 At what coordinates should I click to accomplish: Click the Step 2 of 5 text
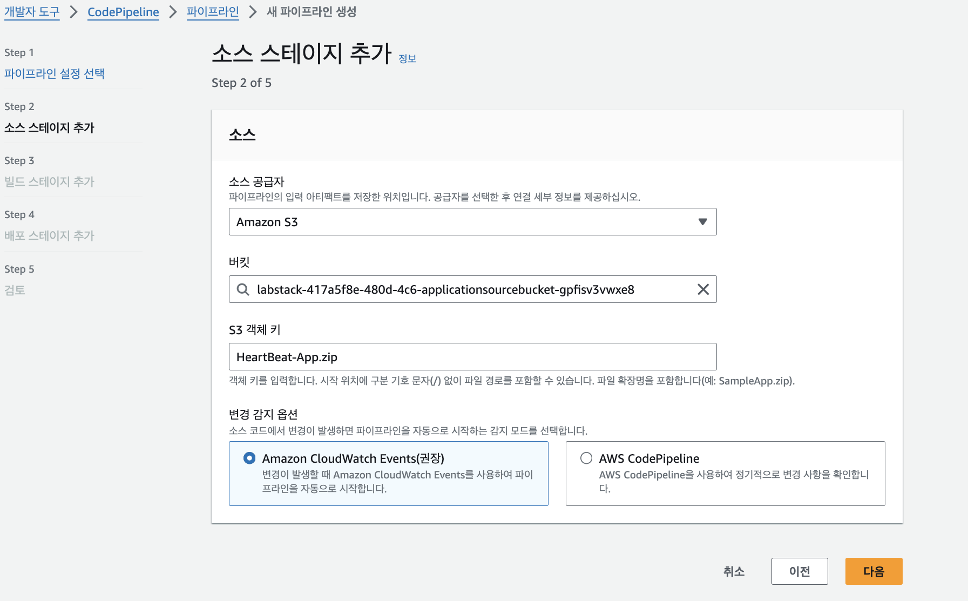point(241,83)
